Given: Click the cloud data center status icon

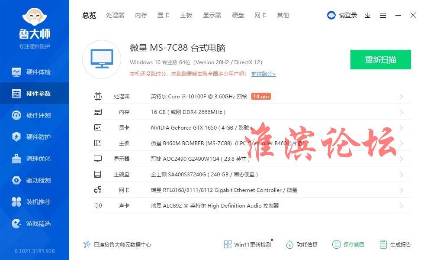Looking at the screenshot, I should [x=87, y=244].
